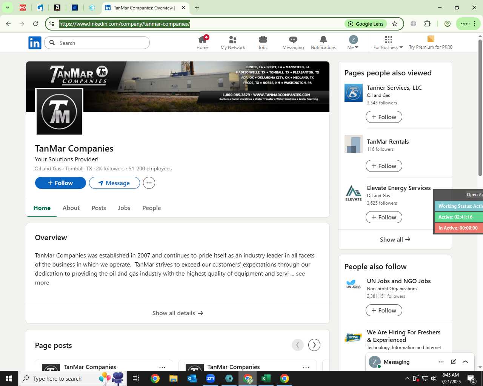Image resolution: width=483 pixels, height=386 pixels.
Task: Open the more options ellipsis on company header
Action: tap(149, 183)
